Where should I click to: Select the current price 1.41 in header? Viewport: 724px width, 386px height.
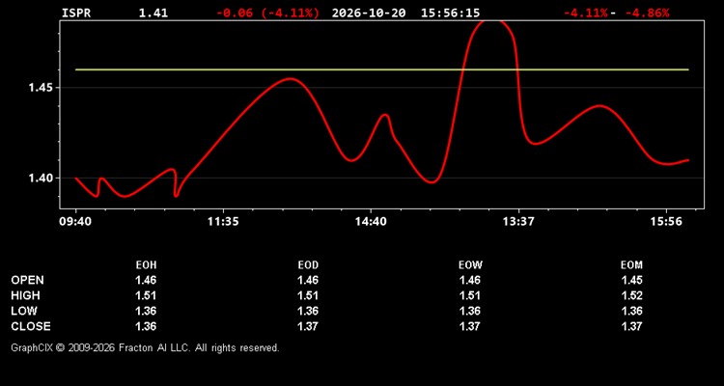pyautogui.click(x=153, y=13)
